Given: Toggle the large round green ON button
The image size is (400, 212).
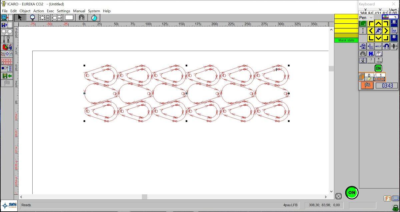Looking at the screenshot, I should [x=351, y=192].
